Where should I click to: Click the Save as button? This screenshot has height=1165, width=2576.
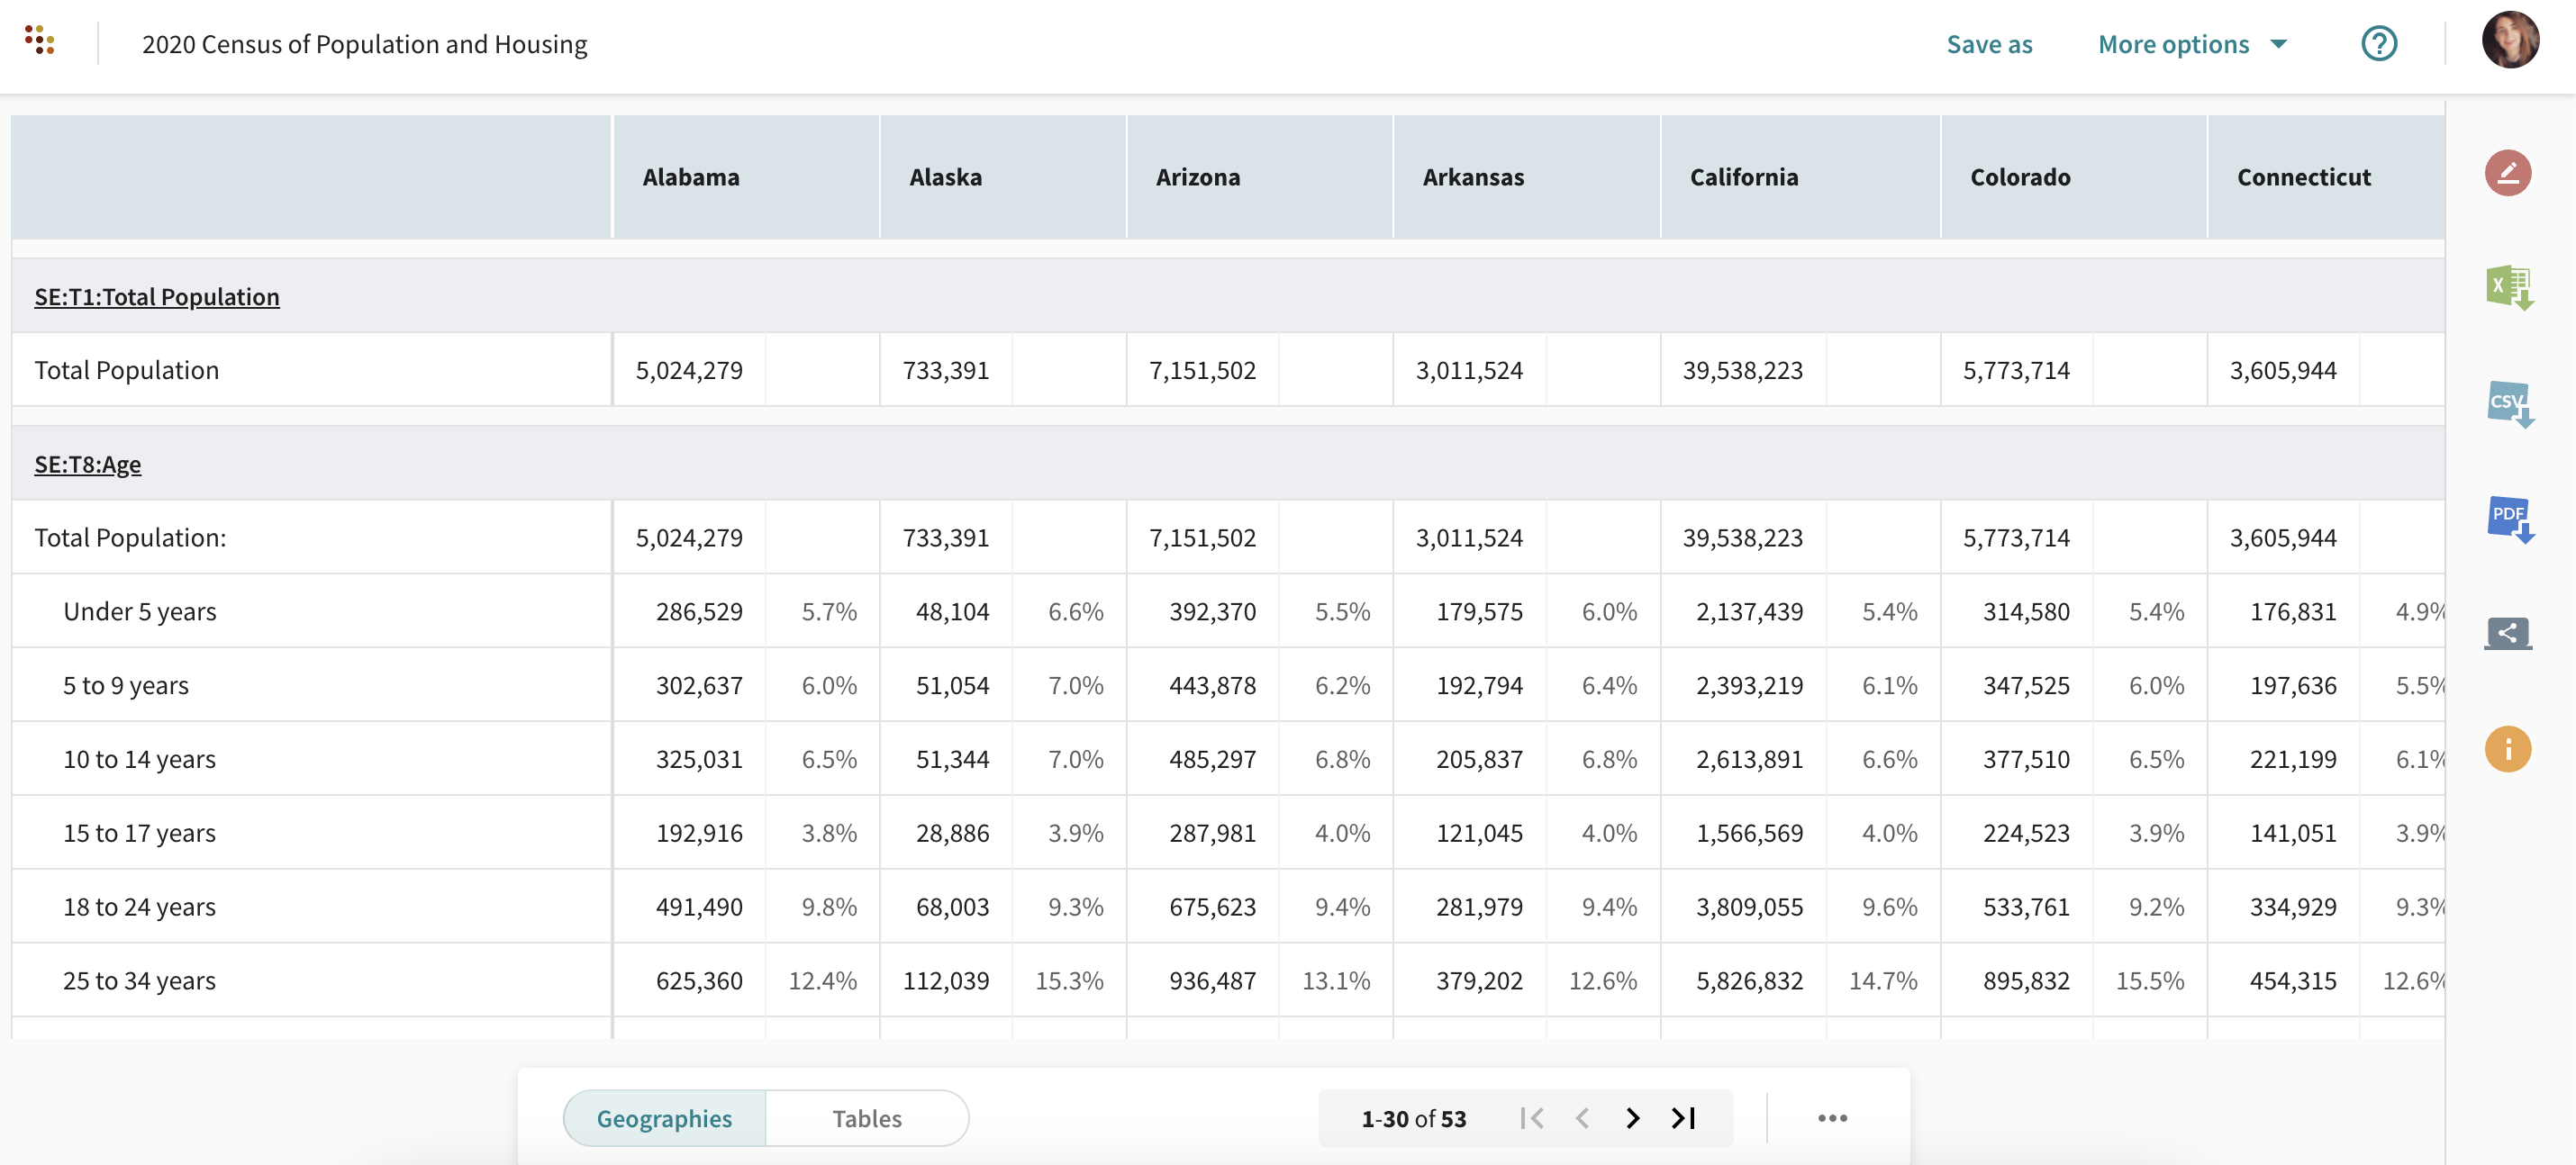point(1988,44)
